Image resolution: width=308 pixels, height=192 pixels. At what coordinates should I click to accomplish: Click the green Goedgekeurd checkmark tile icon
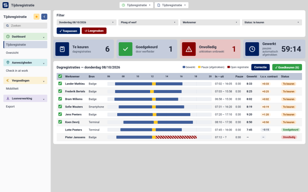pyautogui.click(x=125, y=49)
